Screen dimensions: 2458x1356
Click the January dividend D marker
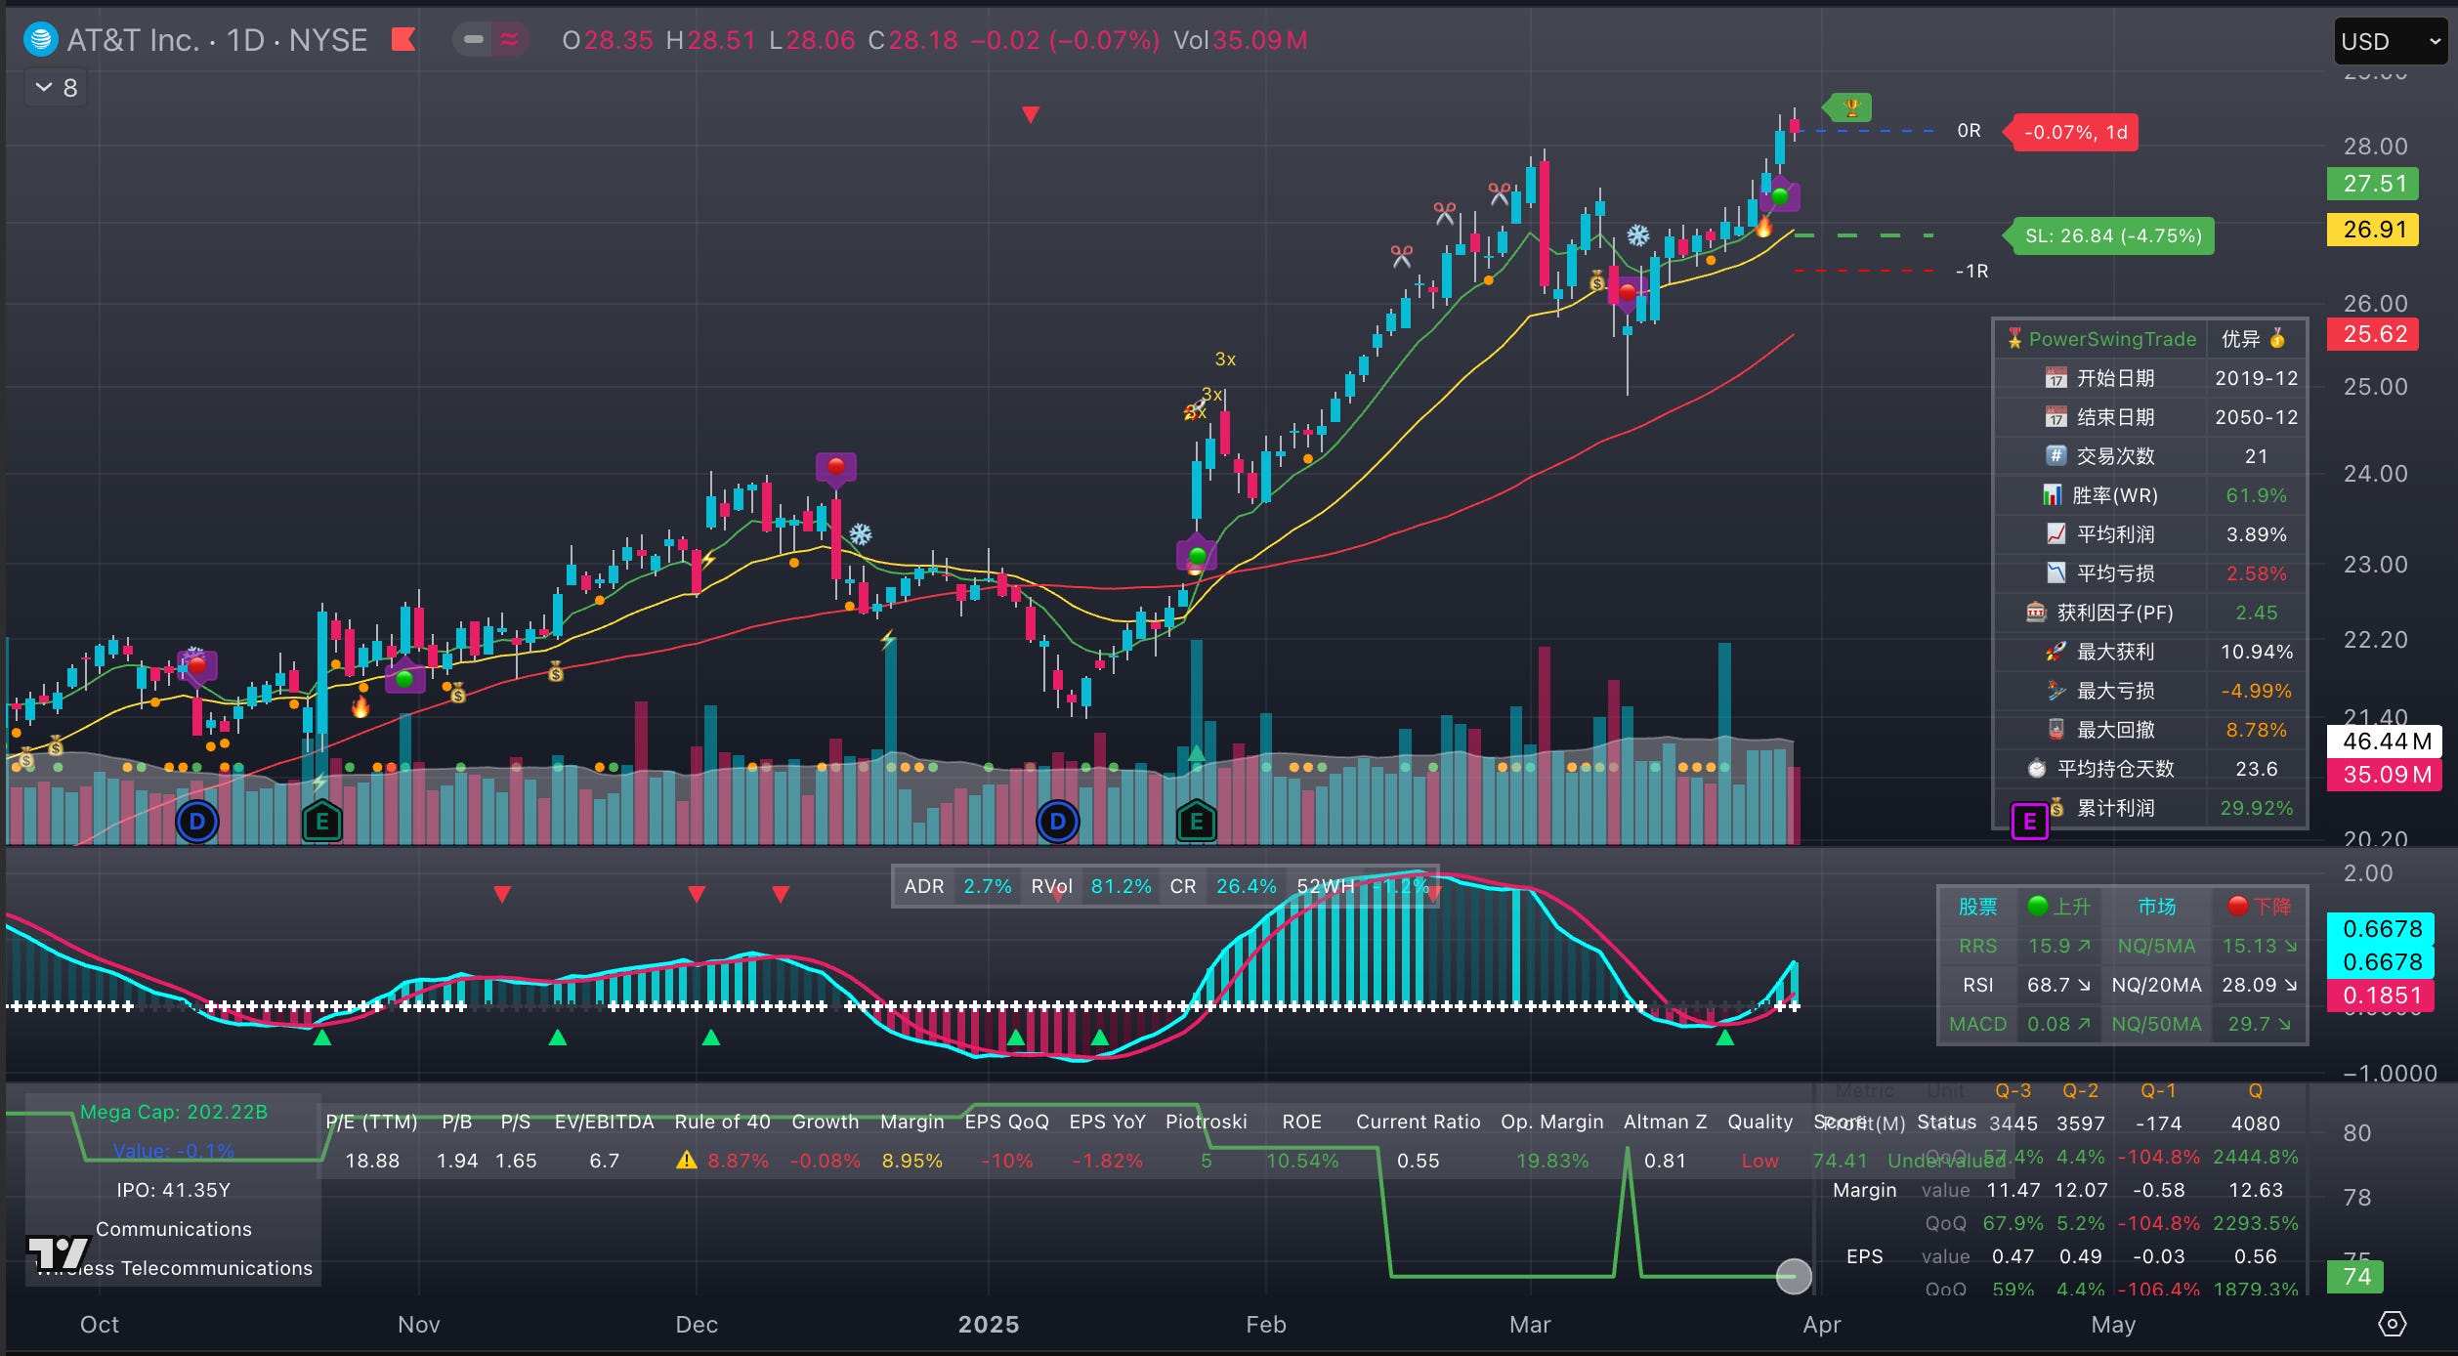[1057, 822]
